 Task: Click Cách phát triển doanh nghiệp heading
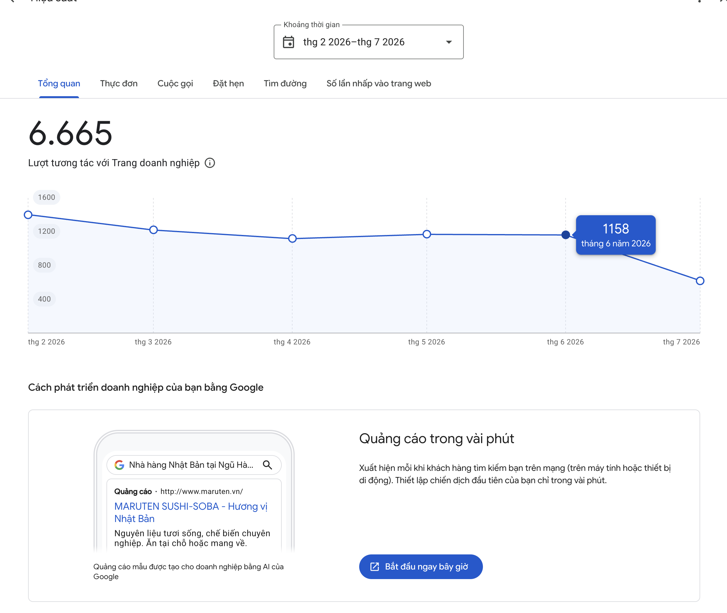(x=146, y=388)
